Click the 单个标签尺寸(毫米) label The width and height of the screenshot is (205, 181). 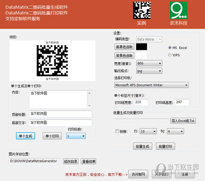tap(129, 95)
